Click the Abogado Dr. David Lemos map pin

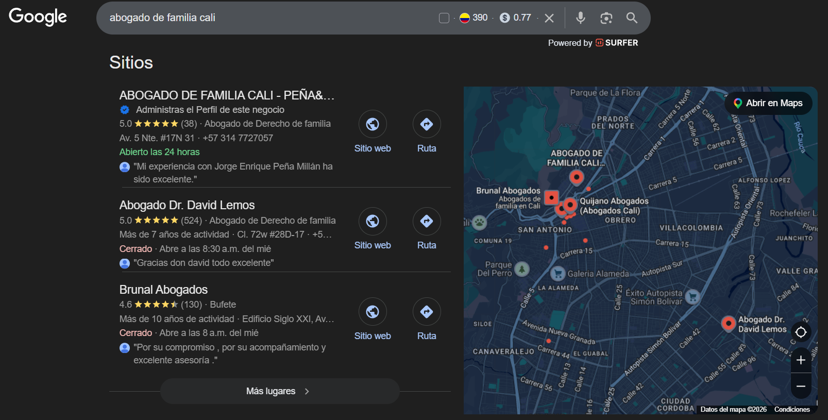[728, 324]
